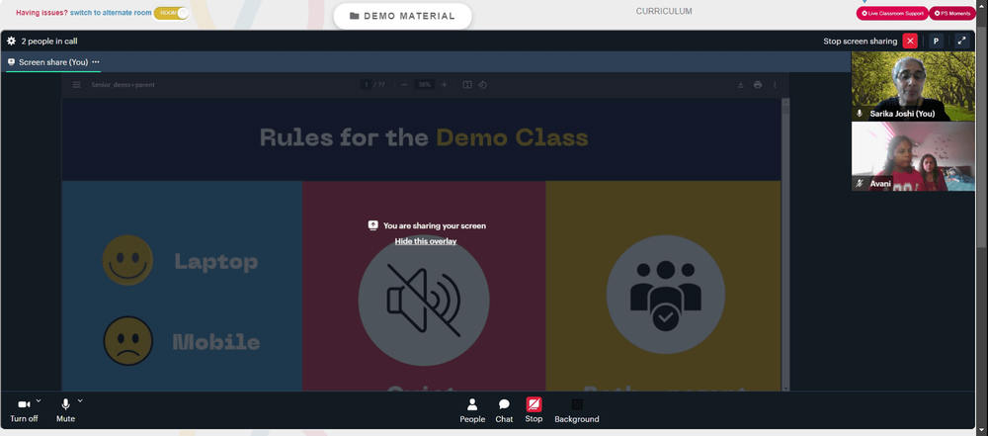This screenshot has height=436, width=988.
Task: Rotate the PDF with the rotate icon
Action: pyautogui.click(x=483, y=85)
